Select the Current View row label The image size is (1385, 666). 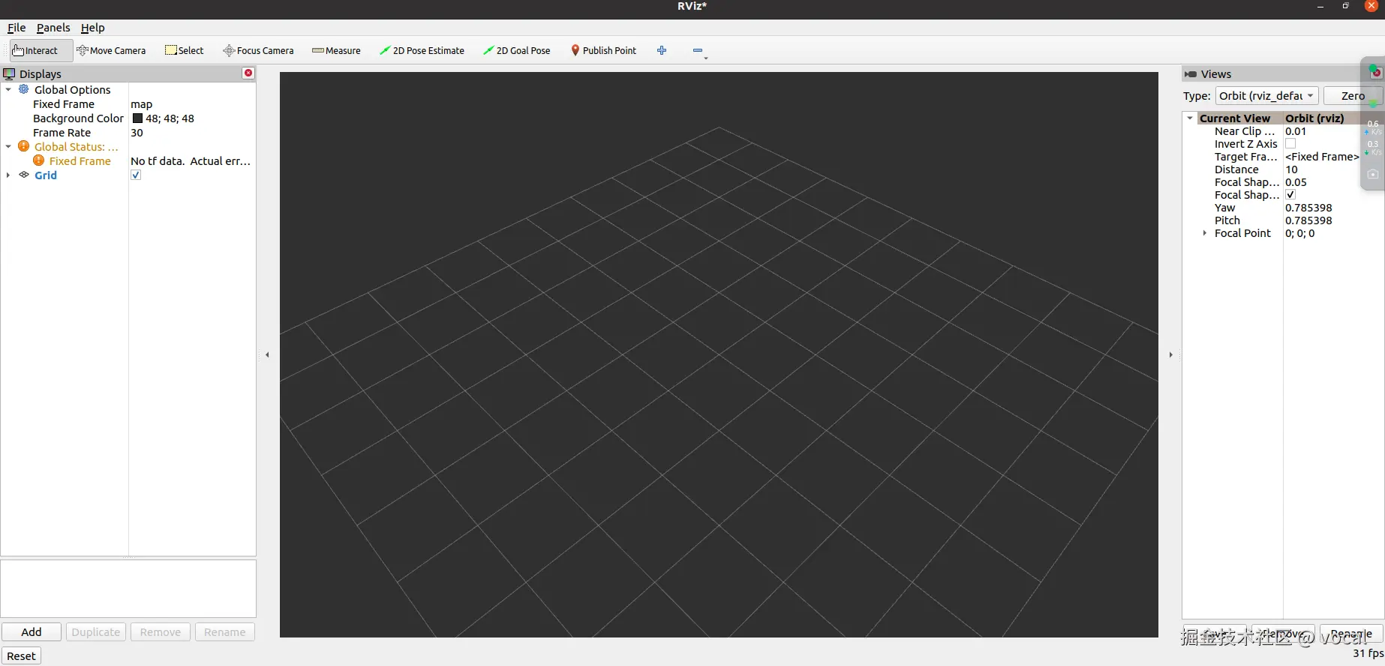[1235, 118]
